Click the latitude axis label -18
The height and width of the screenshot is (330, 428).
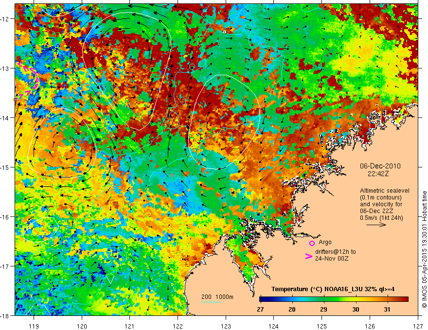(x=5, y=316)
